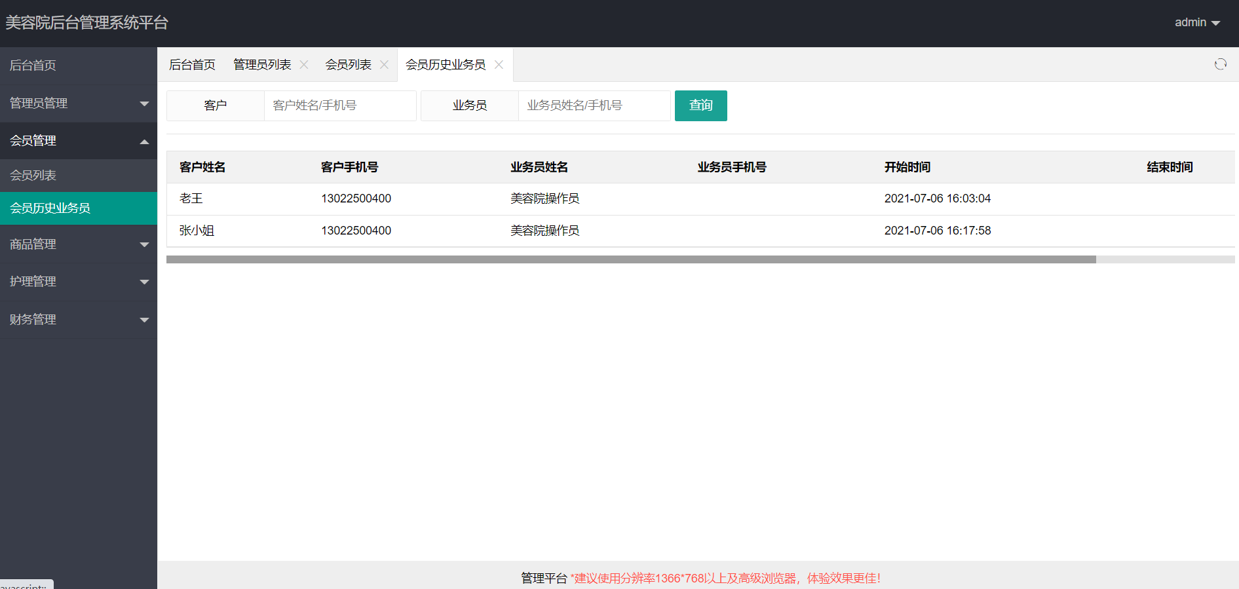Click the 业务员手机号 column header
The width and height of the screenshot is (1239, 589).
point(732,167)
